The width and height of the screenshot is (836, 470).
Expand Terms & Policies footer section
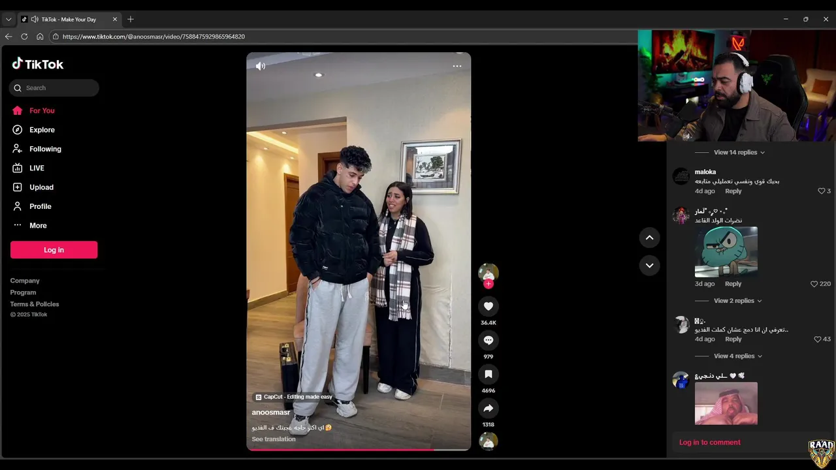35,304
